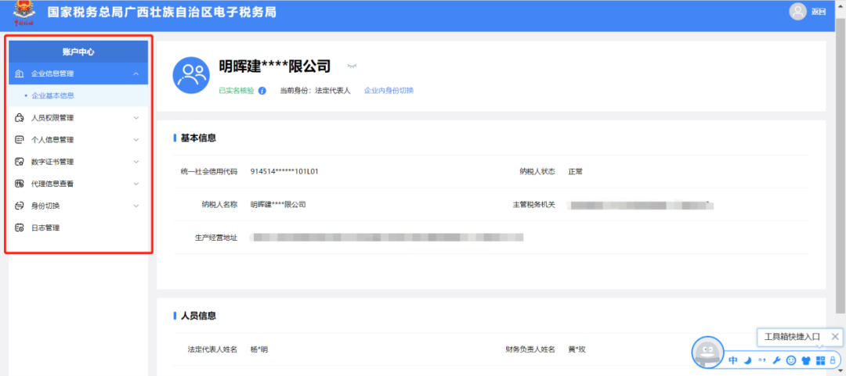Open the skin shirt icon in IME toolbar
Image resolution: width=846 pixels, height=376 pixels.
click(x=807, y=360)
